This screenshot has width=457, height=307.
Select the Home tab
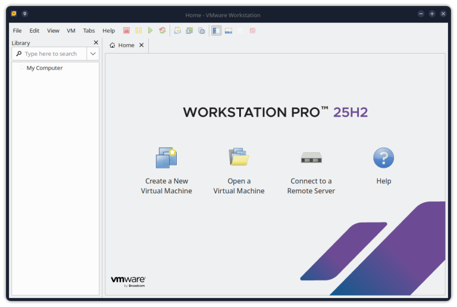(x=126, y=45)
